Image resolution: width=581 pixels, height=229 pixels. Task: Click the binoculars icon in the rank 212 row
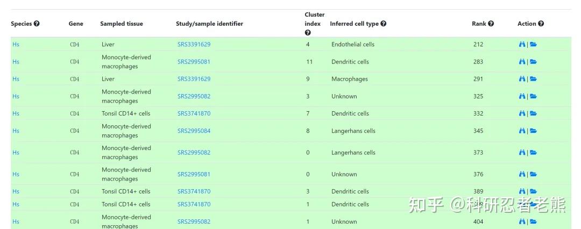(521, 45)
